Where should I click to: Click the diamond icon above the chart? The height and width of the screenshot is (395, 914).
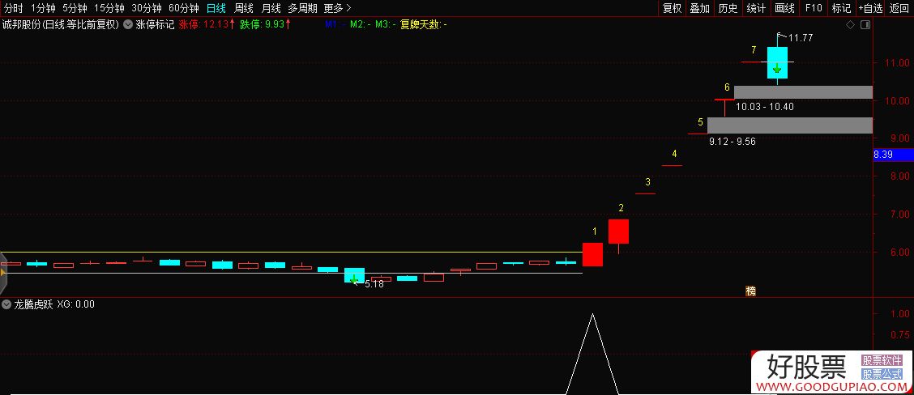[850, 25]
